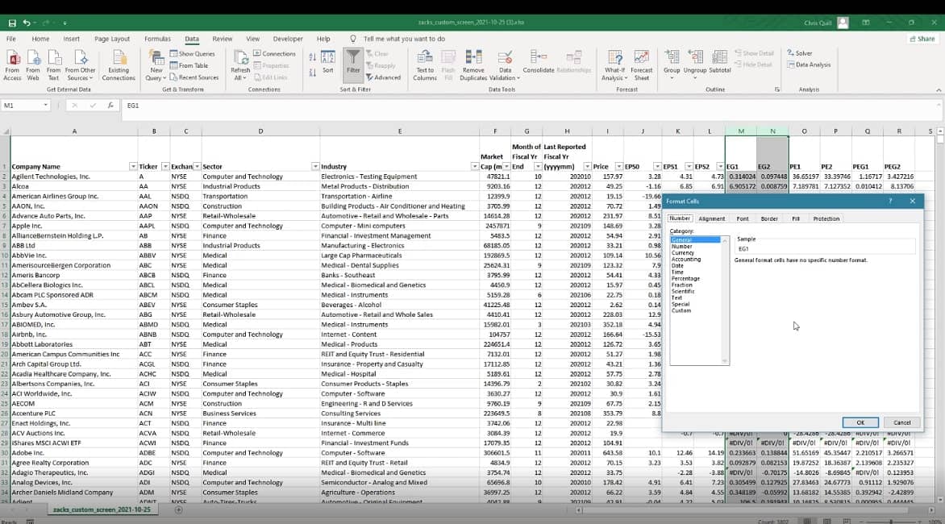The image size is (945, 524).
Task: Select the zacks_custom_screen sheet tab
Action: (x=102, y=509)
